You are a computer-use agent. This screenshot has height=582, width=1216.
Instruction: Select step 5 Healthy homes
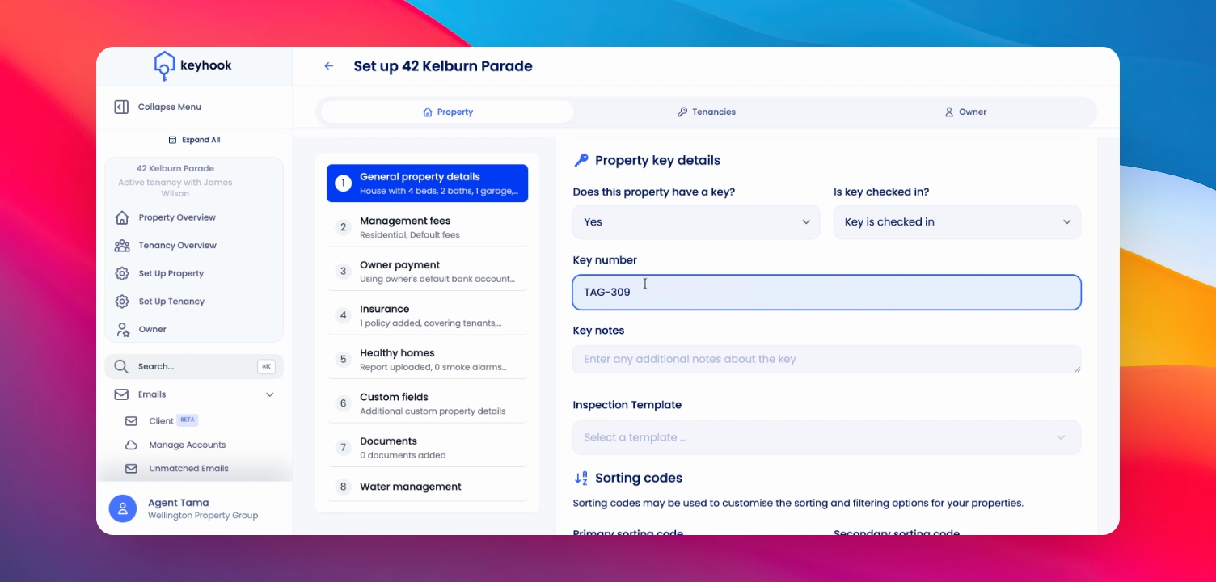(427, 360)
